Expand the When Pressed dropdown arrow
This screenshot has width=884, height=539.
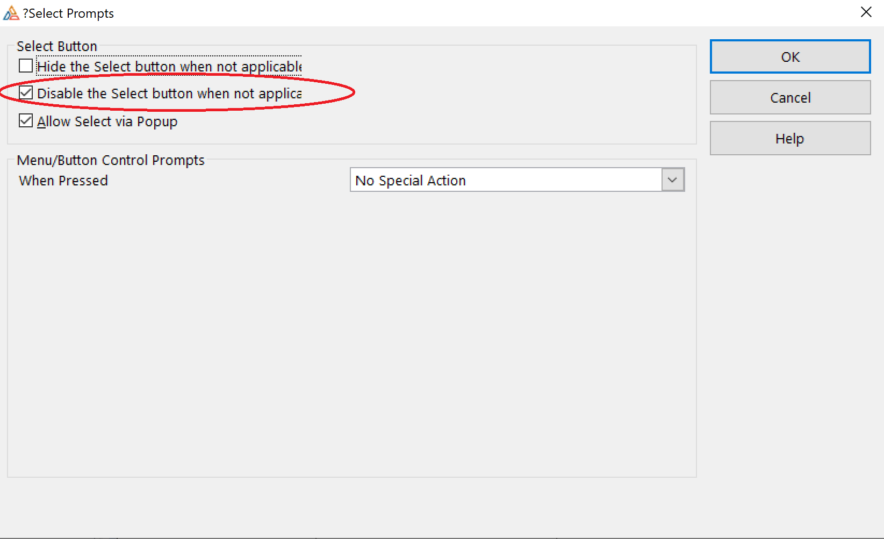673,180
